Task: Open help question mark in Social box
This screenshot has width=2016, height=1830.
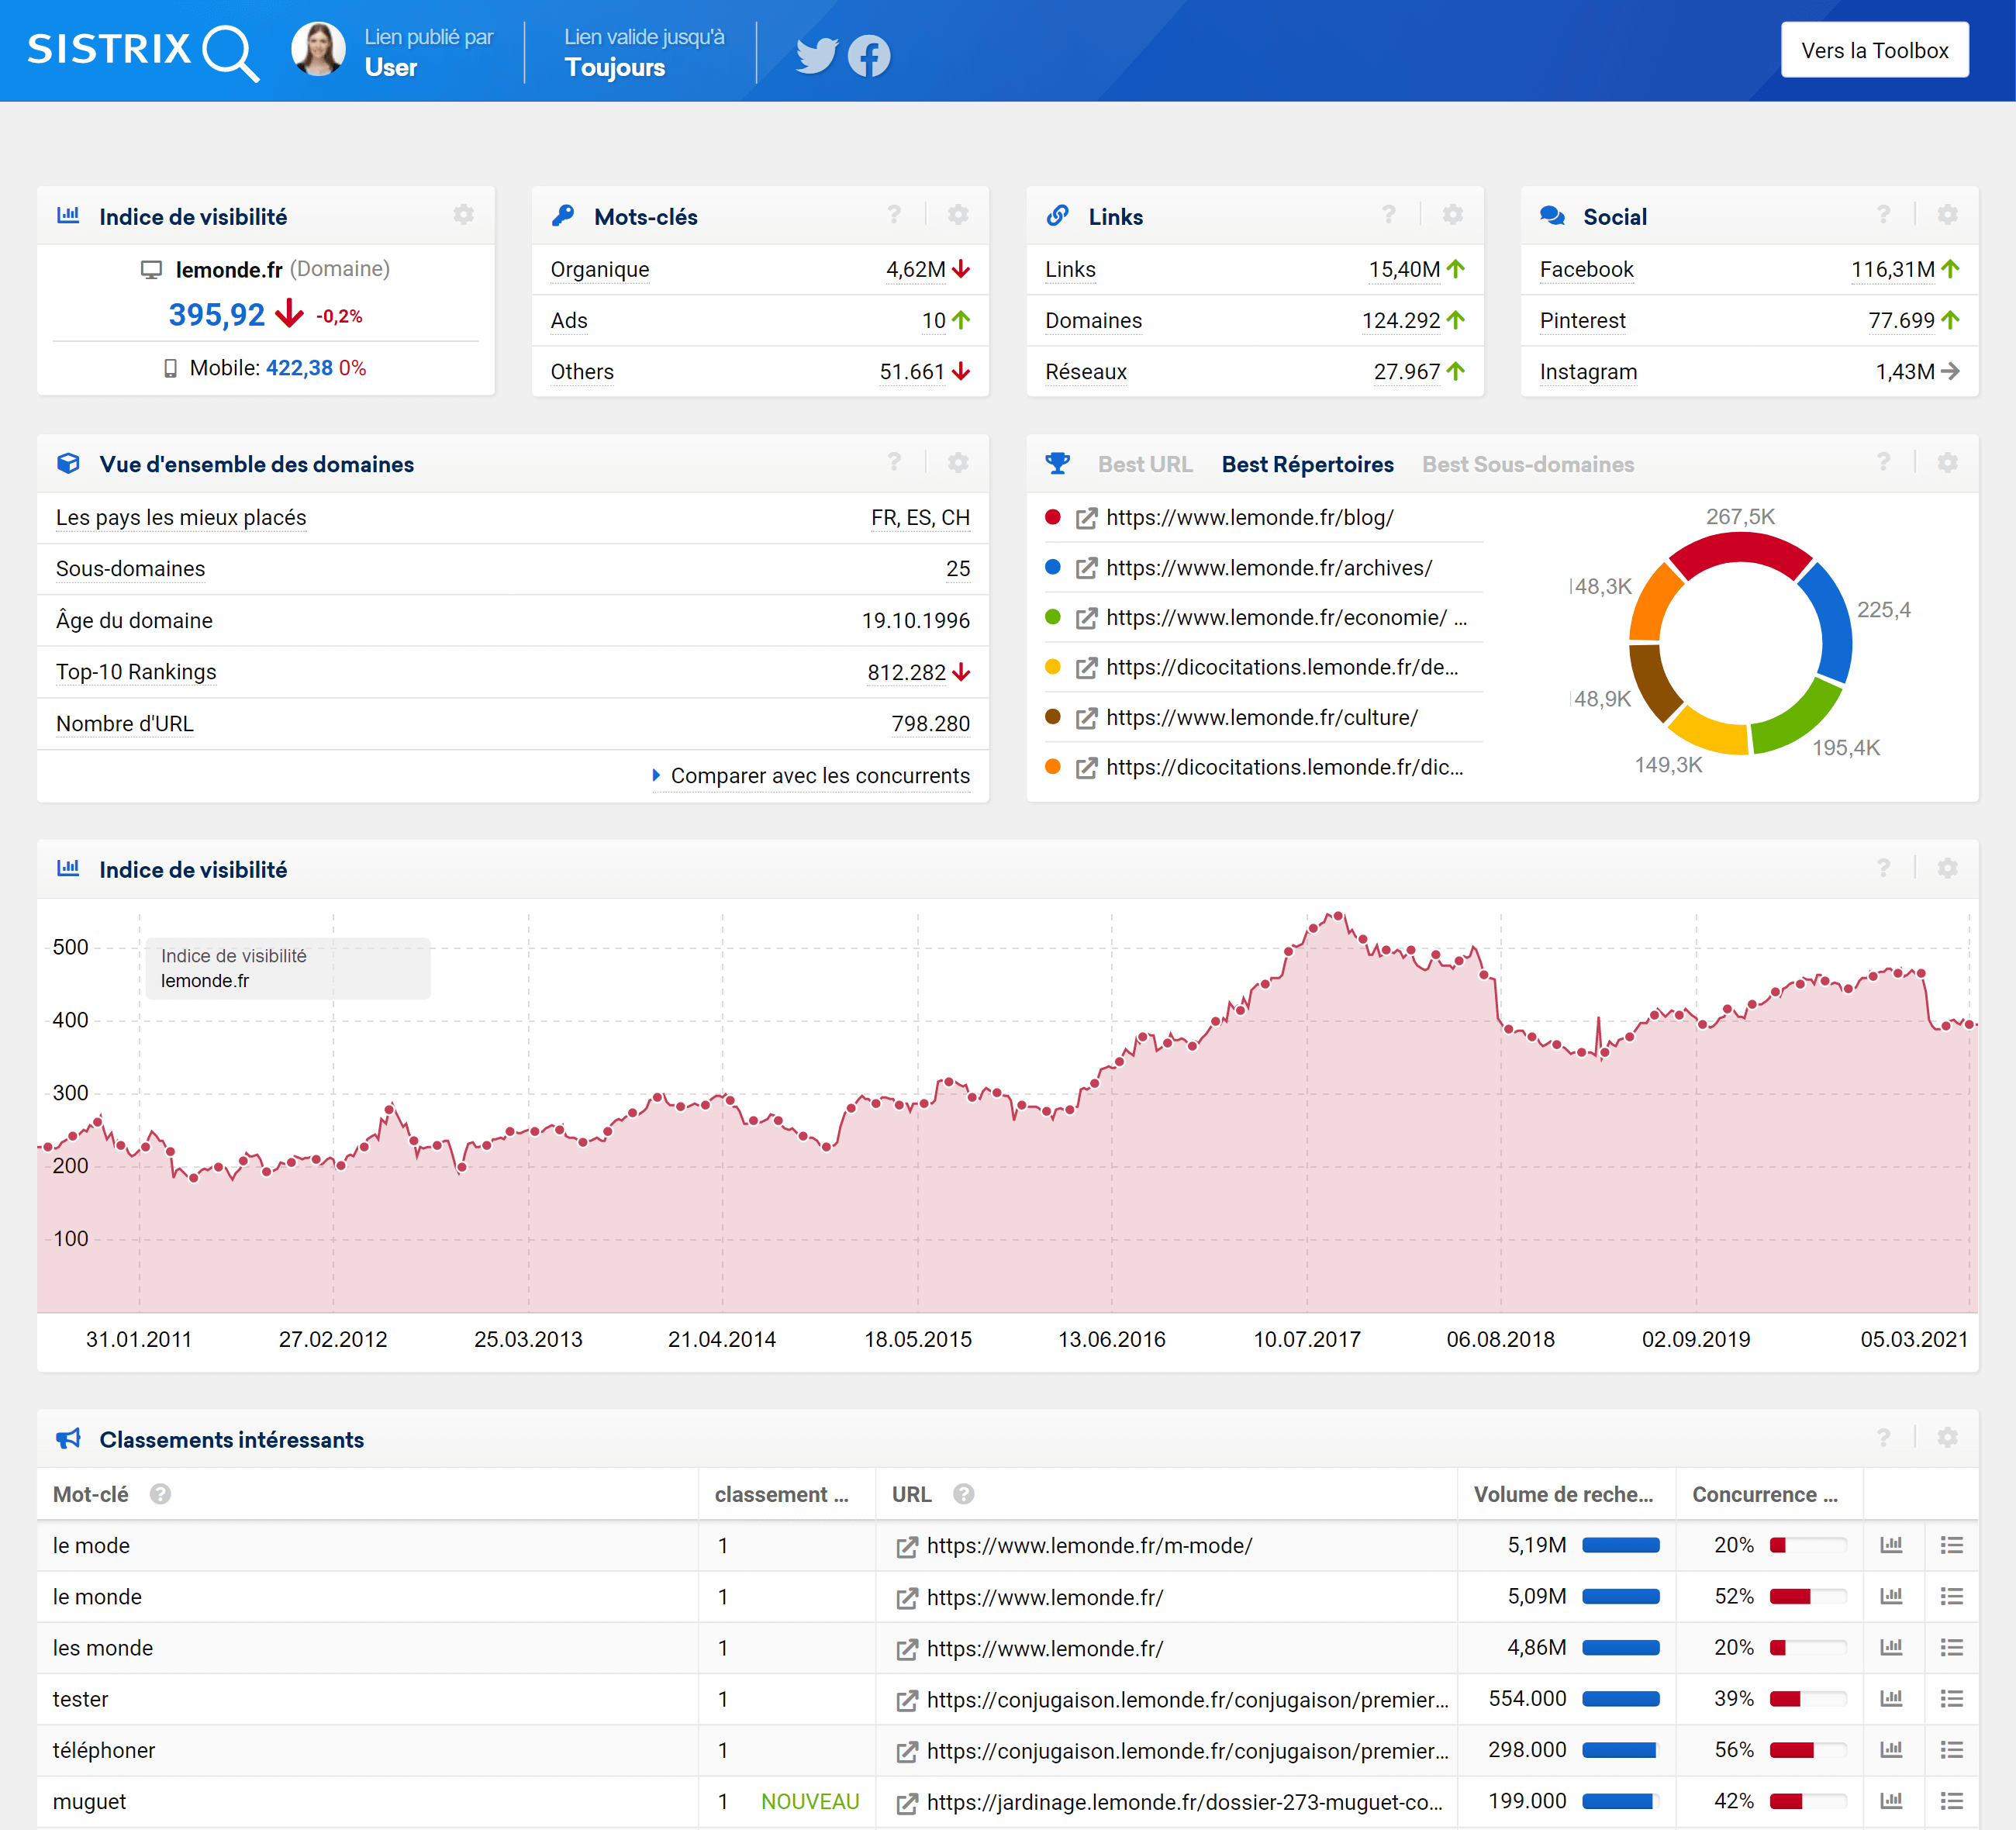Action: 1883,215
